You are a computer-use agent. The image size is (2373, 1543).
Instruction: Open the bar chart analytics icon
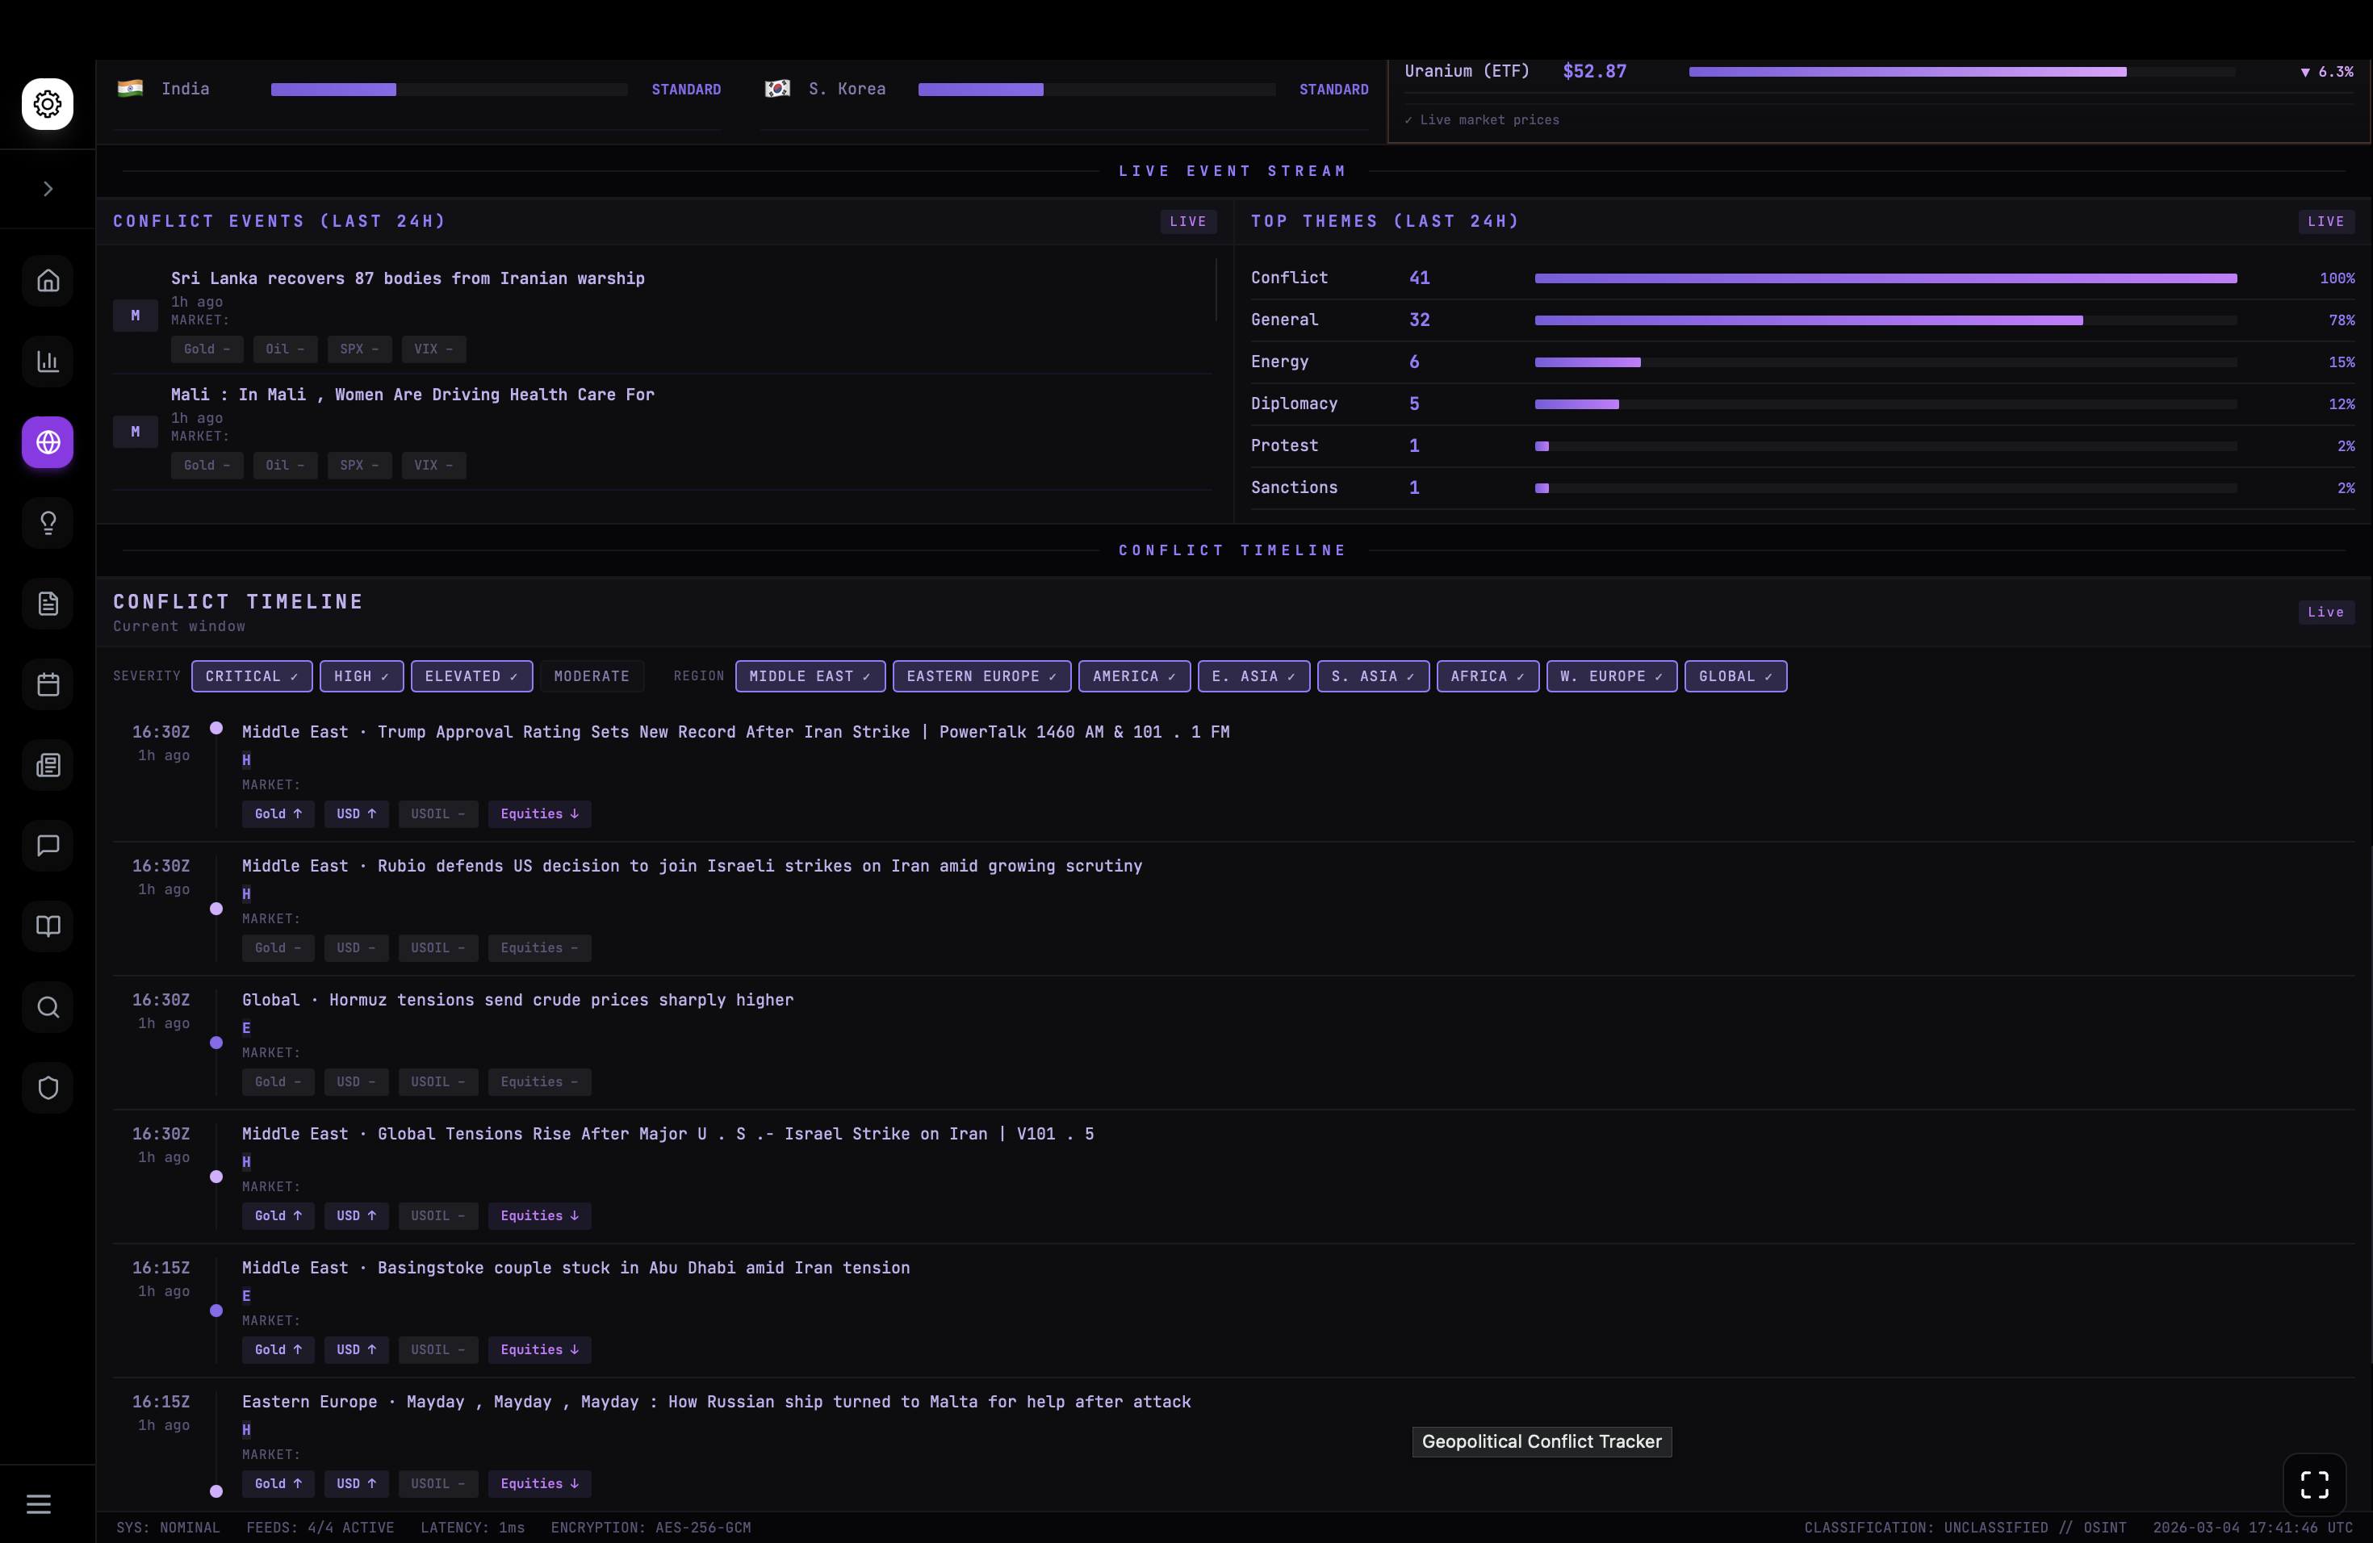[x=48, y=362]
